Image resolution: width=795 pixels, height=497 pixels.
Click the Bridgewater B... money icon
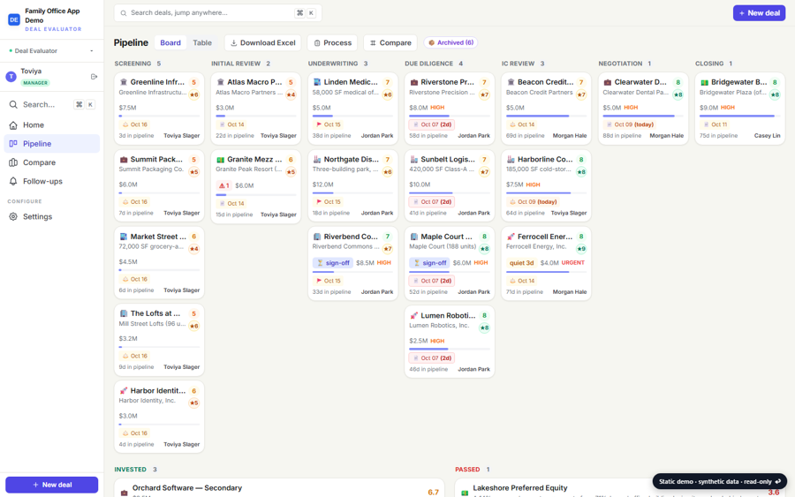point(705,82)
